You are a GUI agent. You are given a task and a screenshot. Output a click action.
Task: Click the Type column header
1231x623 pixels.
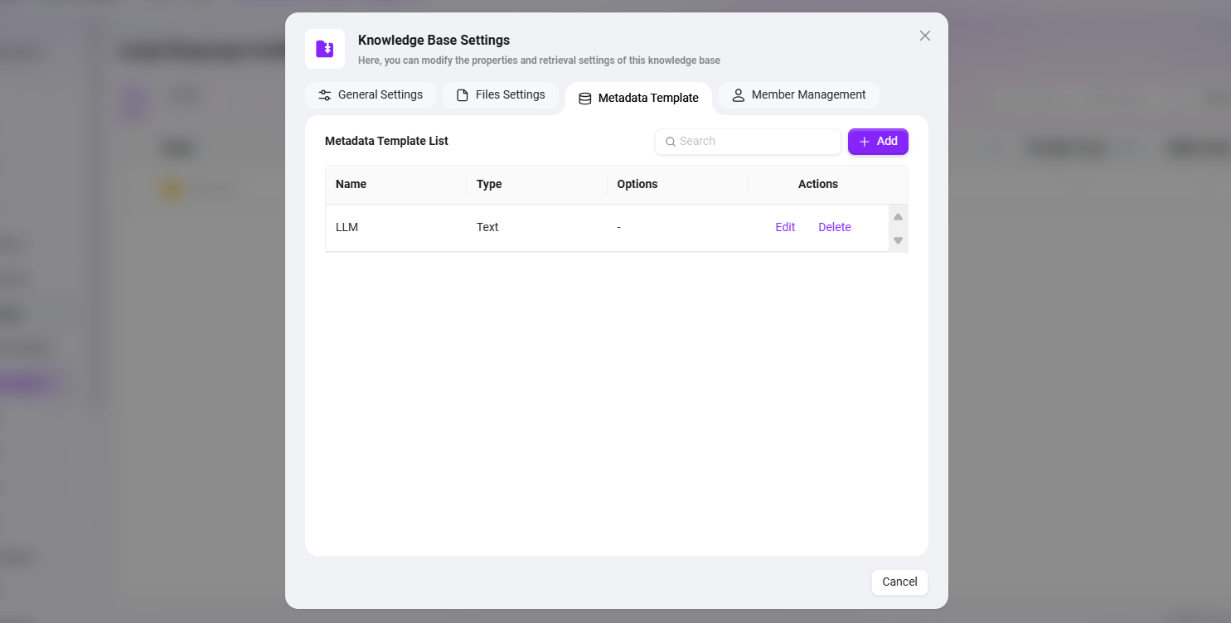[x=489, y=184]
